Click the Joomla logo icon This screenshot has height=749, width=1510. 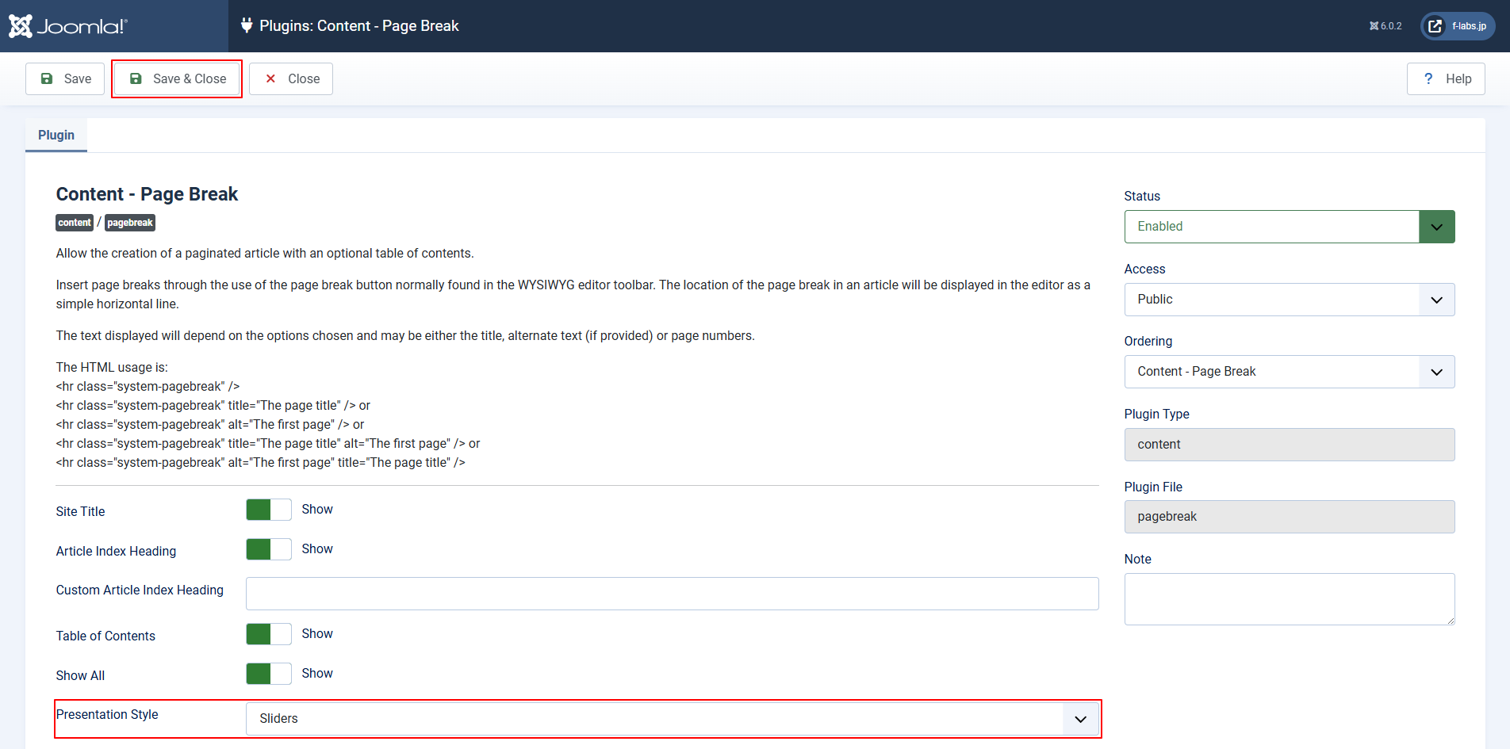21,26
